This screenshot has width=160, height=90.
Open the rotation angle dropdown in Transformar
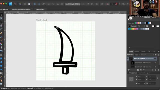coord(144,83)
